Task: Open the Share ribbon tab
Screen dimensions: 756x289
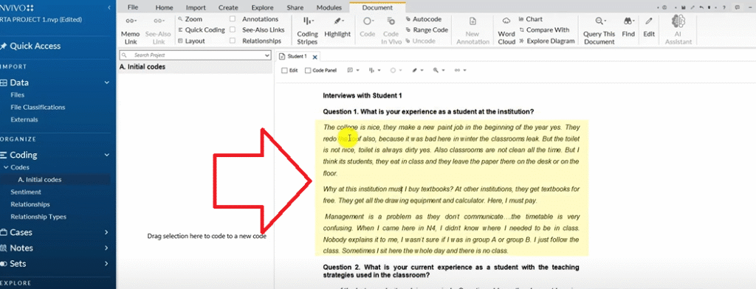Action: (x=295, y=7)
